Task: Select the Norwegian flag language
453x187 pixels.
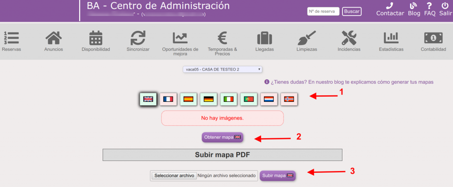Action: click(289, 99)
